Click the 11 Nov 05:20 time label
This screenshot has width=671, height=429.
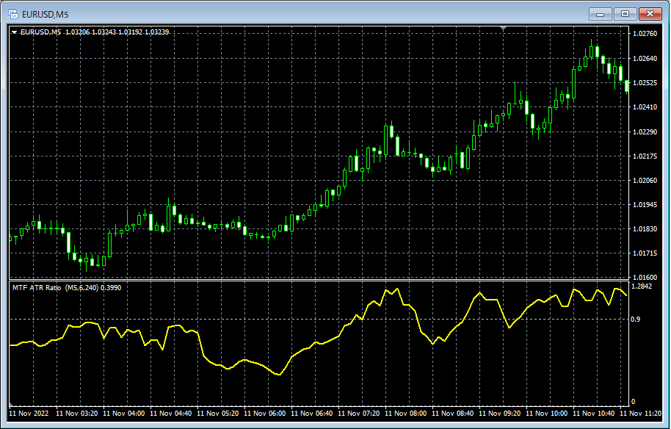(x=218, y=414)
